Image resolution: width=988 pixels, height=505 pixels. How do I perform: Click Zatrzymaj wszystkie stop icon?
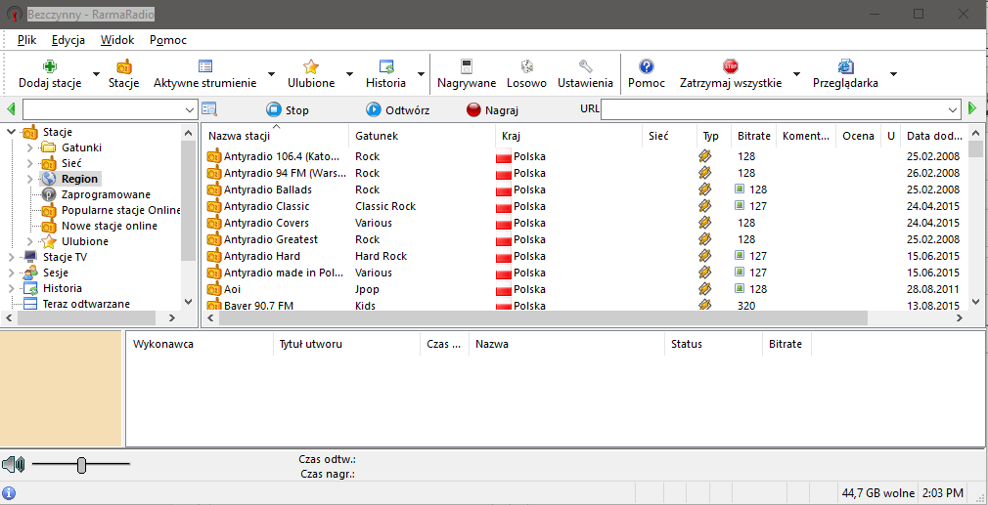(731, 66)
